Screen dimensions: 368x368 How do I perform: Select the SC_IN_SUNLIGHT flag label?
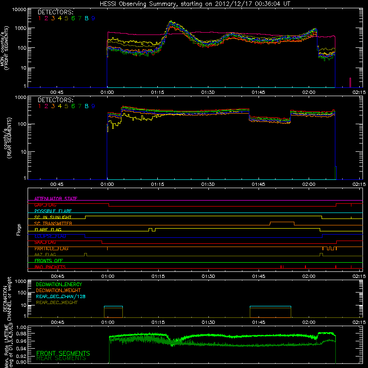53,217
